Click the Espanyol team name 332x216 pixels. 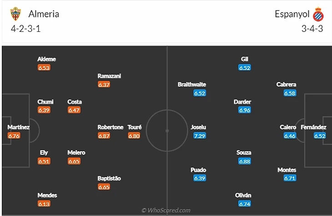(292, 14)
